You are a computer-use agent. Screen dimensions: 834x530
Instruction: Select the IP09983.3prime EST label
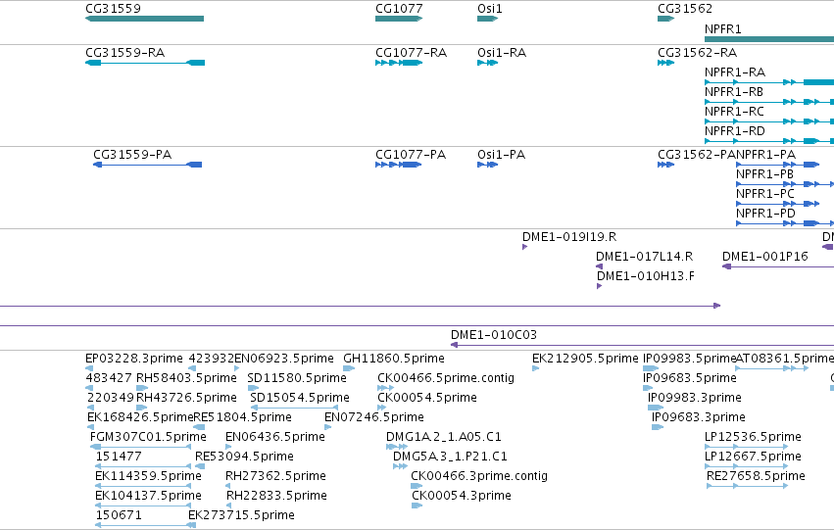pyautogui.click(x=694, y=398)
